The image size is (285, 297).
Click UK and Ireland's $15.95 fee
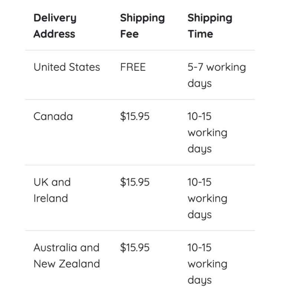coord(135,182)
